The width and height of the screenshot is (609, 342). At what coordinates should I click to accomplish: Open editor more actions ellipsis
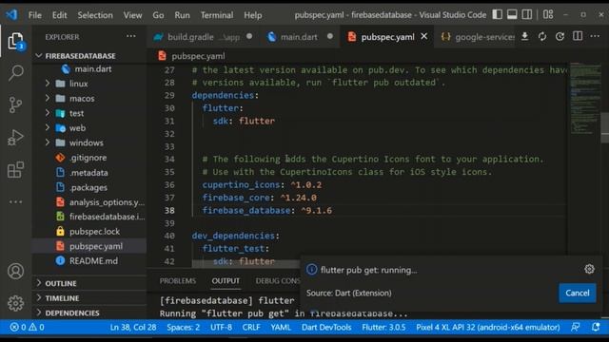[x=595, y=36]
